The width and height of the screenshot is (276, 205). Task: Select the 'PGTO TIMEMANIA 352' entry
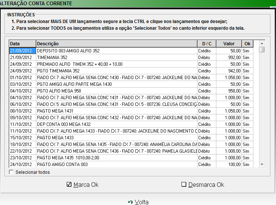131,71
